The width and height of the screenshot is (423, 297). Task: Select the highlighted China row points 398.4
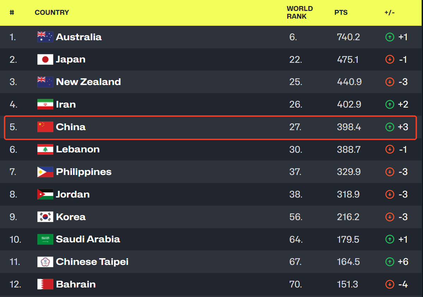349,127
